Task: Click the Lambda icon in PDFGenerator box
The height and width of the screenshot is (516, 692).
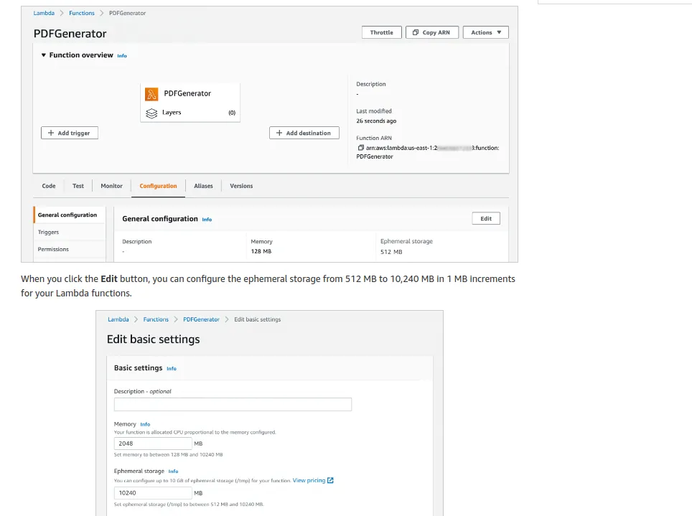Action: (151, 93)
